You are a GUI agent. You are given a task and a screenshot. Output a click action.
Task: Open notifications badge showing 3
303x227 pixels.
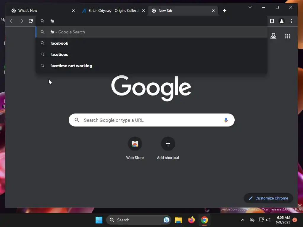pos(294,220)
